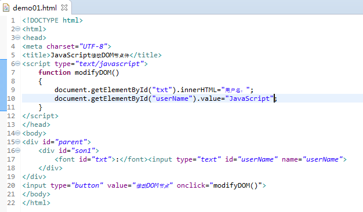The width and height of the screenshot is (363, 212).
Task: Click the title tag text on line 5
Action: pyautogui.click(x=92, y=55)
